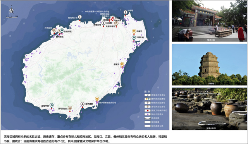The width and height of the screenshot is (248, 144).
Task: Click the 临高角灯塔 lighthouse marker
Action: [x=80, y=17]
